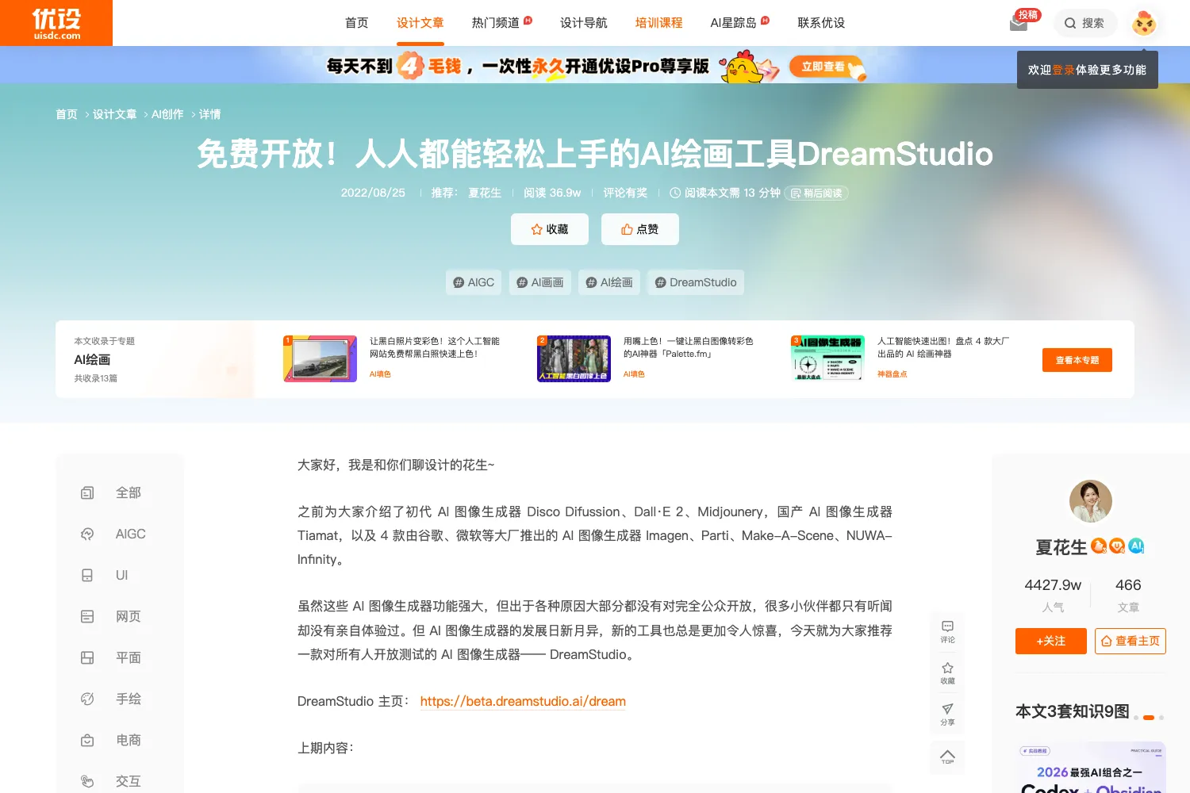Click 查看主页 button
This screenshot has height=793, width=1190.
[1130, 641]
